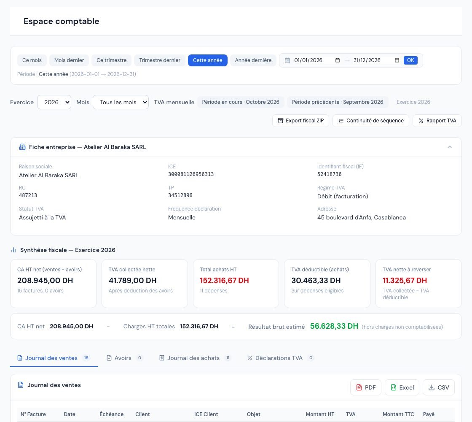Select Période précédente · Septembre 2026
This screenshot has height=422, width=472.
click(338, 102)
